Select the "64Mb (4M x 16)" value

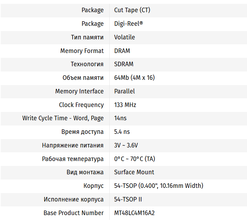[x=134, y=78]
